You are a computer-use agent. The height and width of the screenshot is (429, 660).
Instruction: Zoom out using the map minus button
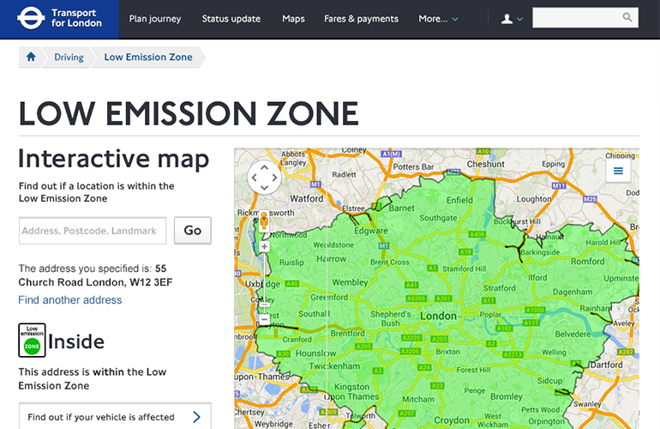[264, 318]
